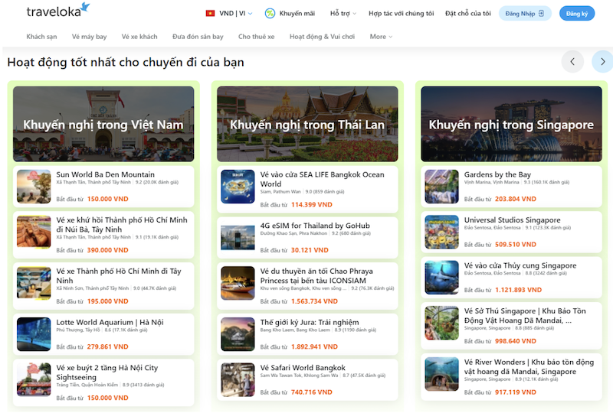Click the Sun World Ba Den Mountain thumbnail
613x413 pixels.
[x=34, y=186]
